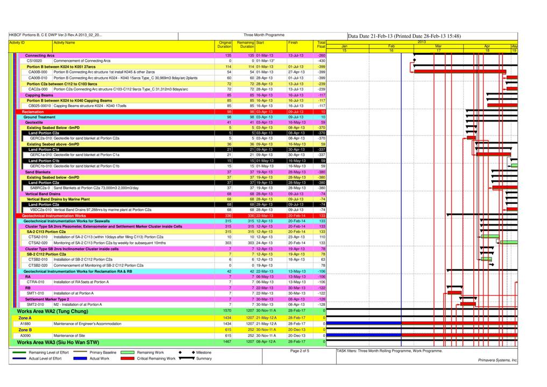Select activity CS10020 Commencement of Connecting Arcs
The height and width of the screenshot is (387, 547).
pyautogui.click(x=167, y=61)
